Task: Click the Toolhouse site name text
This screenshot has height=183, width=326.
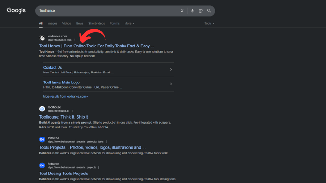Action: point(54,107)
